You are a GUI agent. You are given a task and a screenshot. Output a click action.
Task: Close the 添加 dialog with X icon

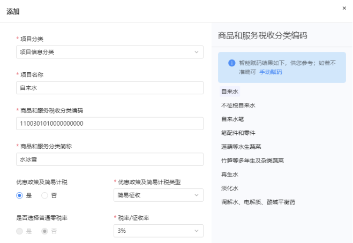tap(344, 8)
